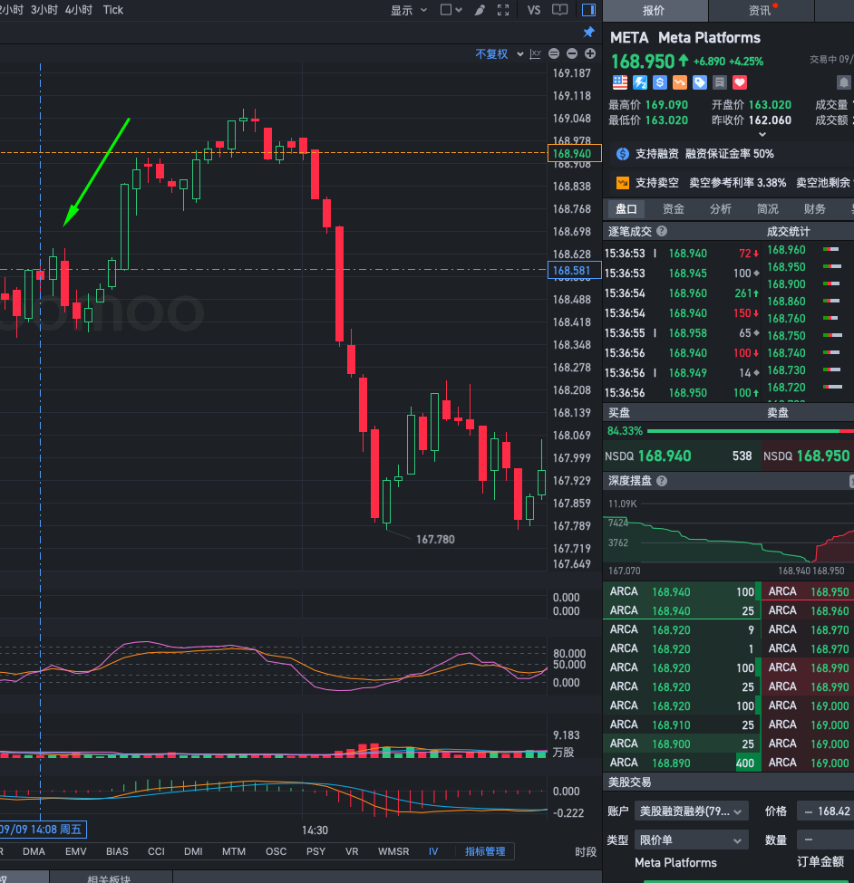Screen dimensions: 854x883
Task: Select the PSY indicator
Action: (315, 851)
